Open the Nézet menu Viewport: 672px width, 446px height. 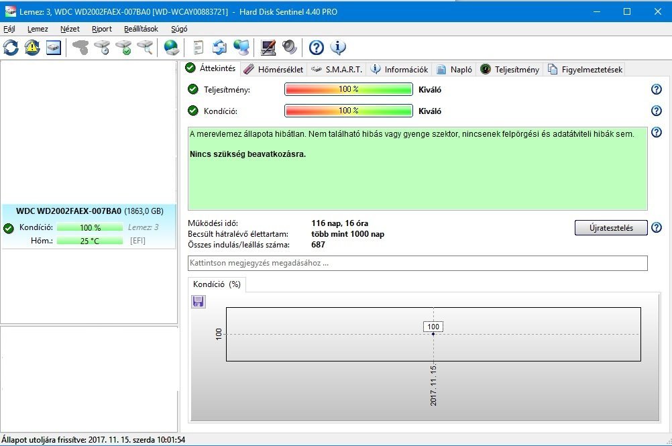click(x=70, y=29)
